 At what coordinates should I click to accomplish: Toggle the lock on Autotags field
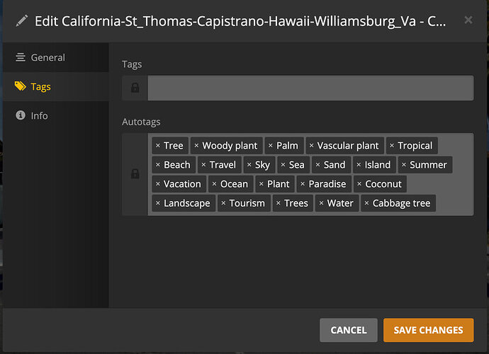135,174
